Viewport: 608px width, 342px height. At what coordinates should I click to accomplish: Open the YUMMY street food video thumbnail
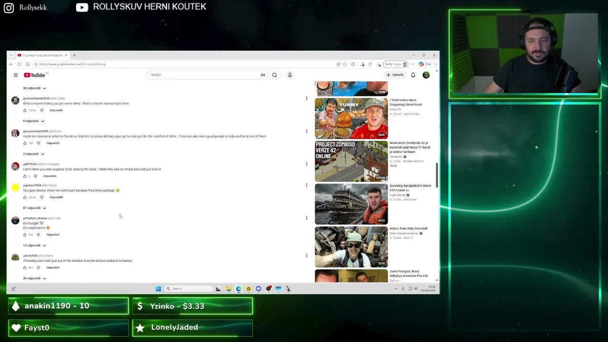[x=351, y=119]
